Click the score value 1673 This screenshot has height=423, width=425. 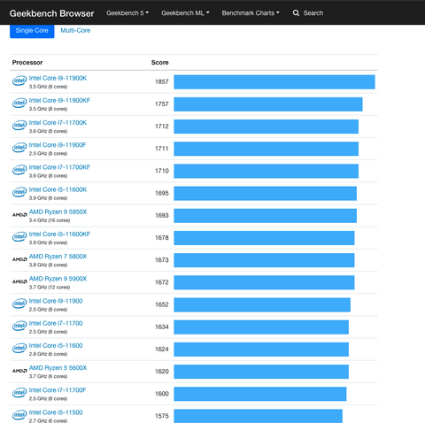(162, 260)
